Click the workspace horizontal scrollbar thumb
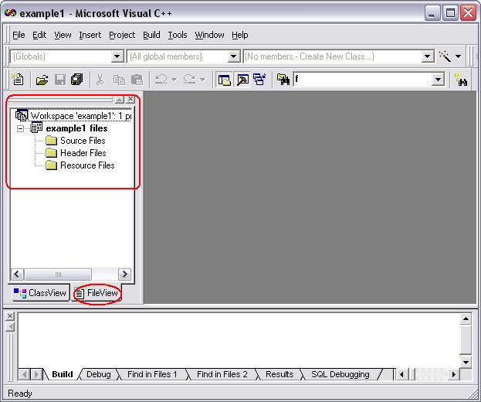This screenshot has width=481, height=402. tap(58, 274)
